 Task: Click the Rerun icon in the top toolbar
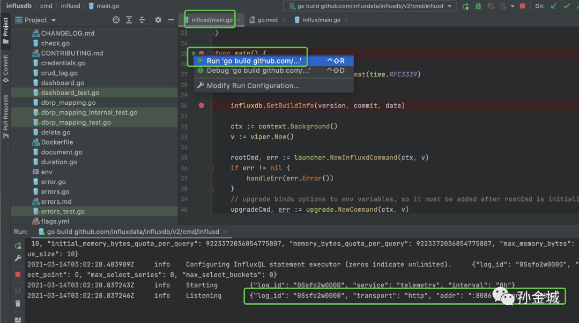(x=465, y=6)
